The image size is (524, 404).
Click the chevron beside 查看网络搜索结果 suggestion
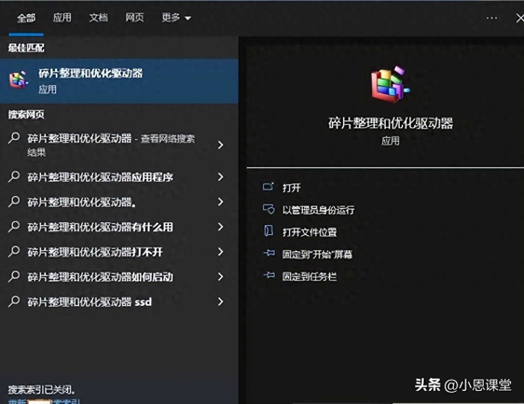[221, 145]
